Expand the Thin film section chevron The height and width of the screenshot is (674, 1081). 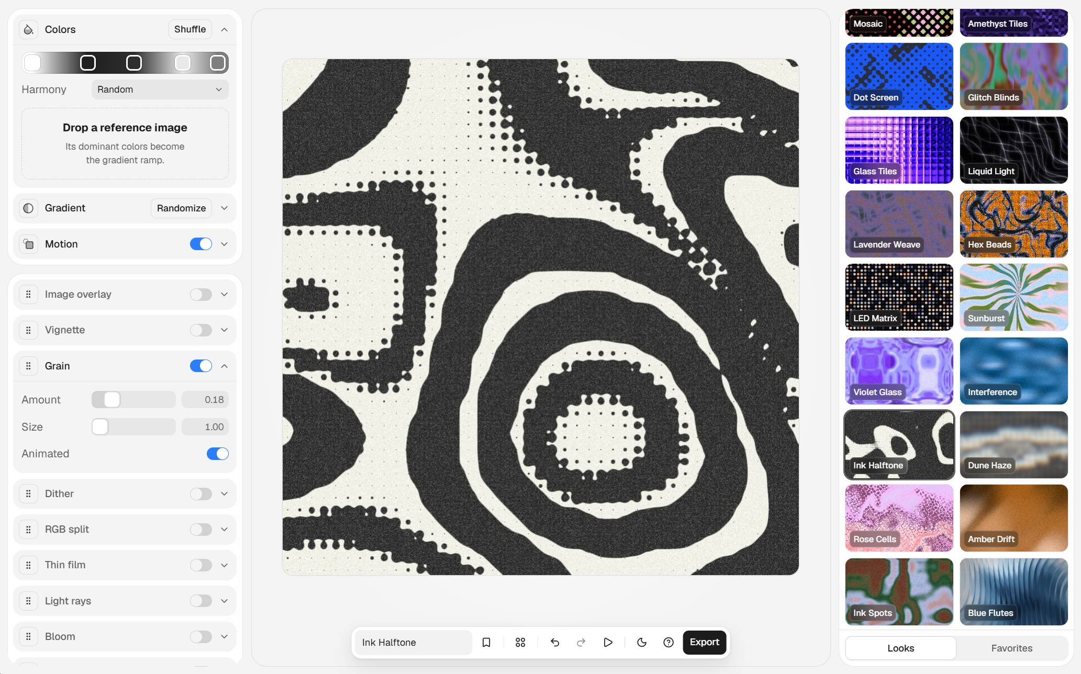(225, 565)
